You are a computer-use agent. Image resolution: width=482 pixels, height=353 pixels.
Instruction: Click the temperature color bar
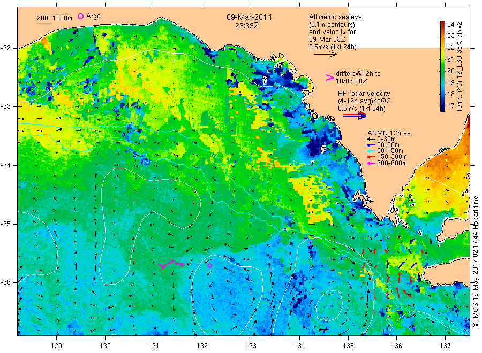coord(442,66)
